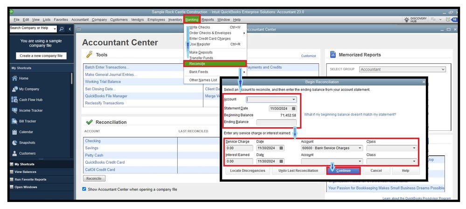
Task: Collapse the left sidebar arrow
Action: click(x=70, y=29)
